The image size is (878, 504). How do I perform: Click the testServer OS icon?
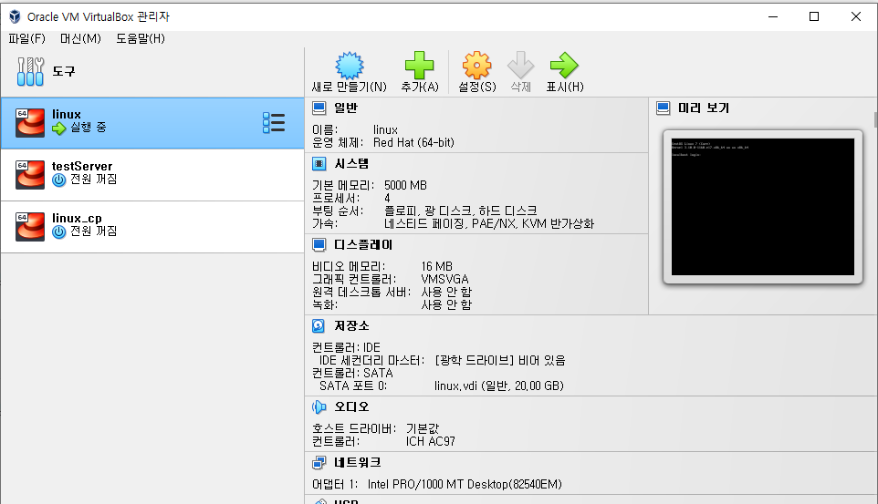click(30, 174)
